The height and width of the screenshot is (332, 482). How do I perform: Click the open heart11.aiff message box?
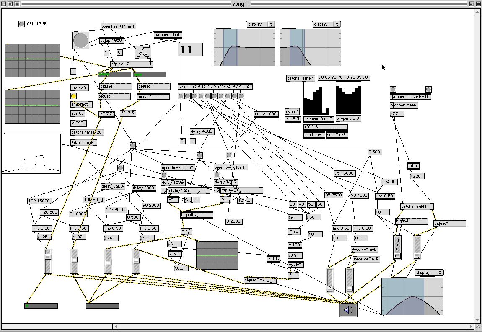coord(118,26)
